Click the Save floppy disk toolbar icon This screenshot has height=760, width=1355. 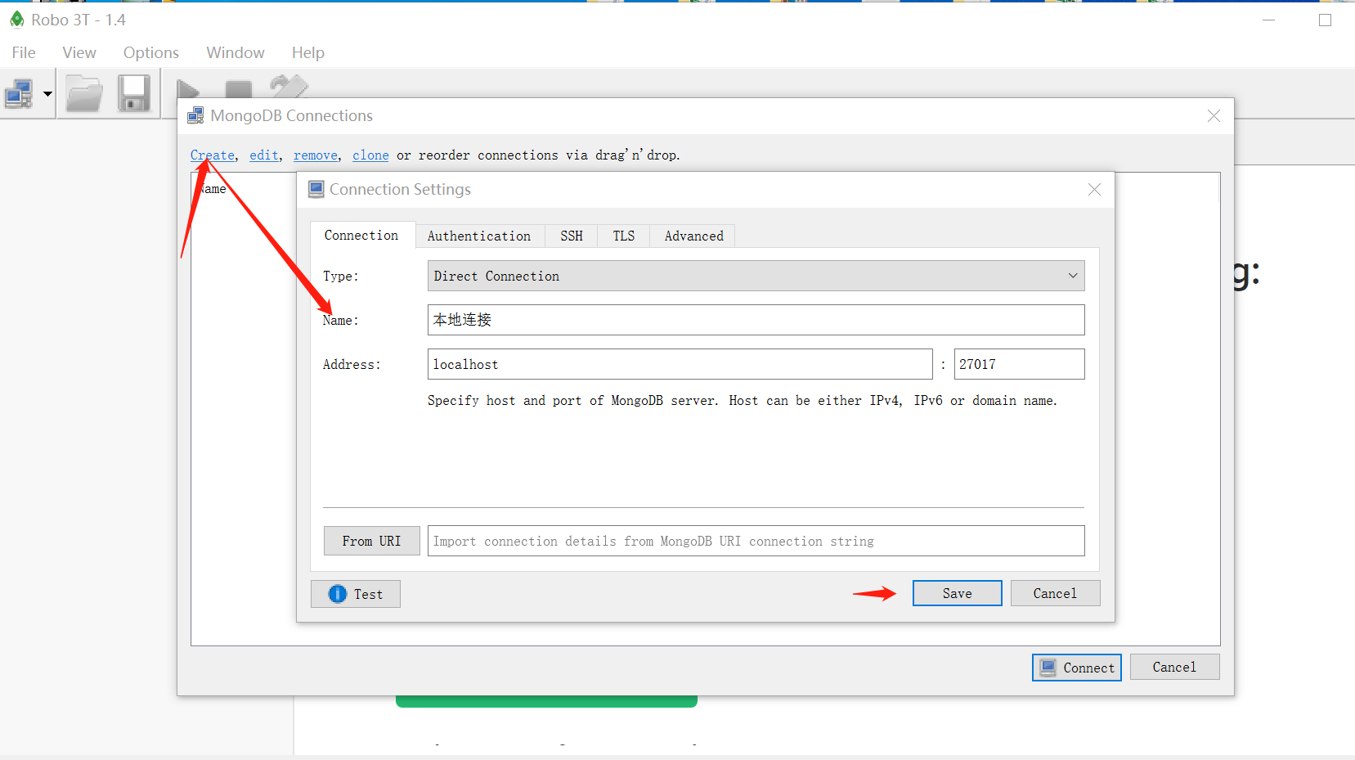[134, 93]
